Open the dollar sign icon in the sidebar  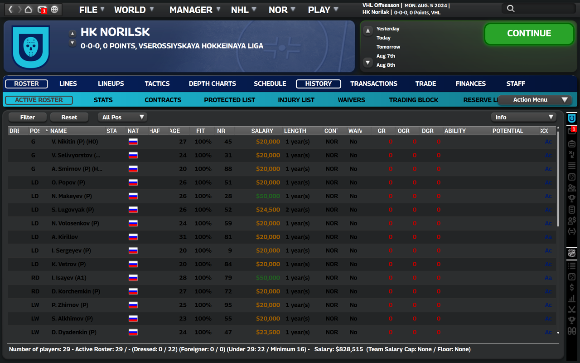(572, 288)
